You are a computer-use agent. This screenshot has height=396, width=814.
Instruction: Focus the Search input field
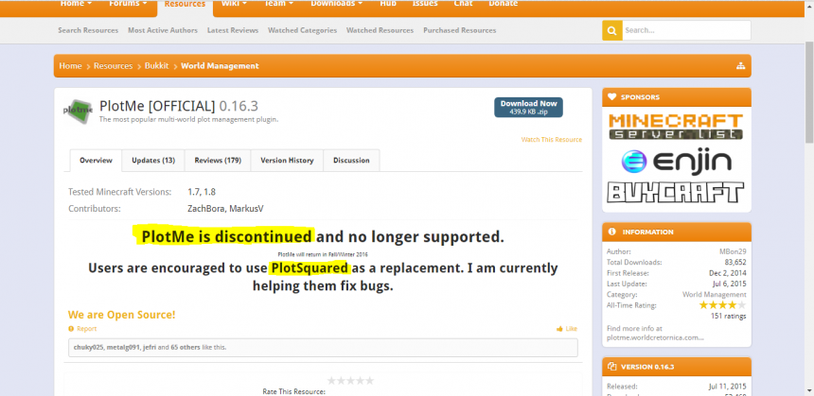coord(686,30)
